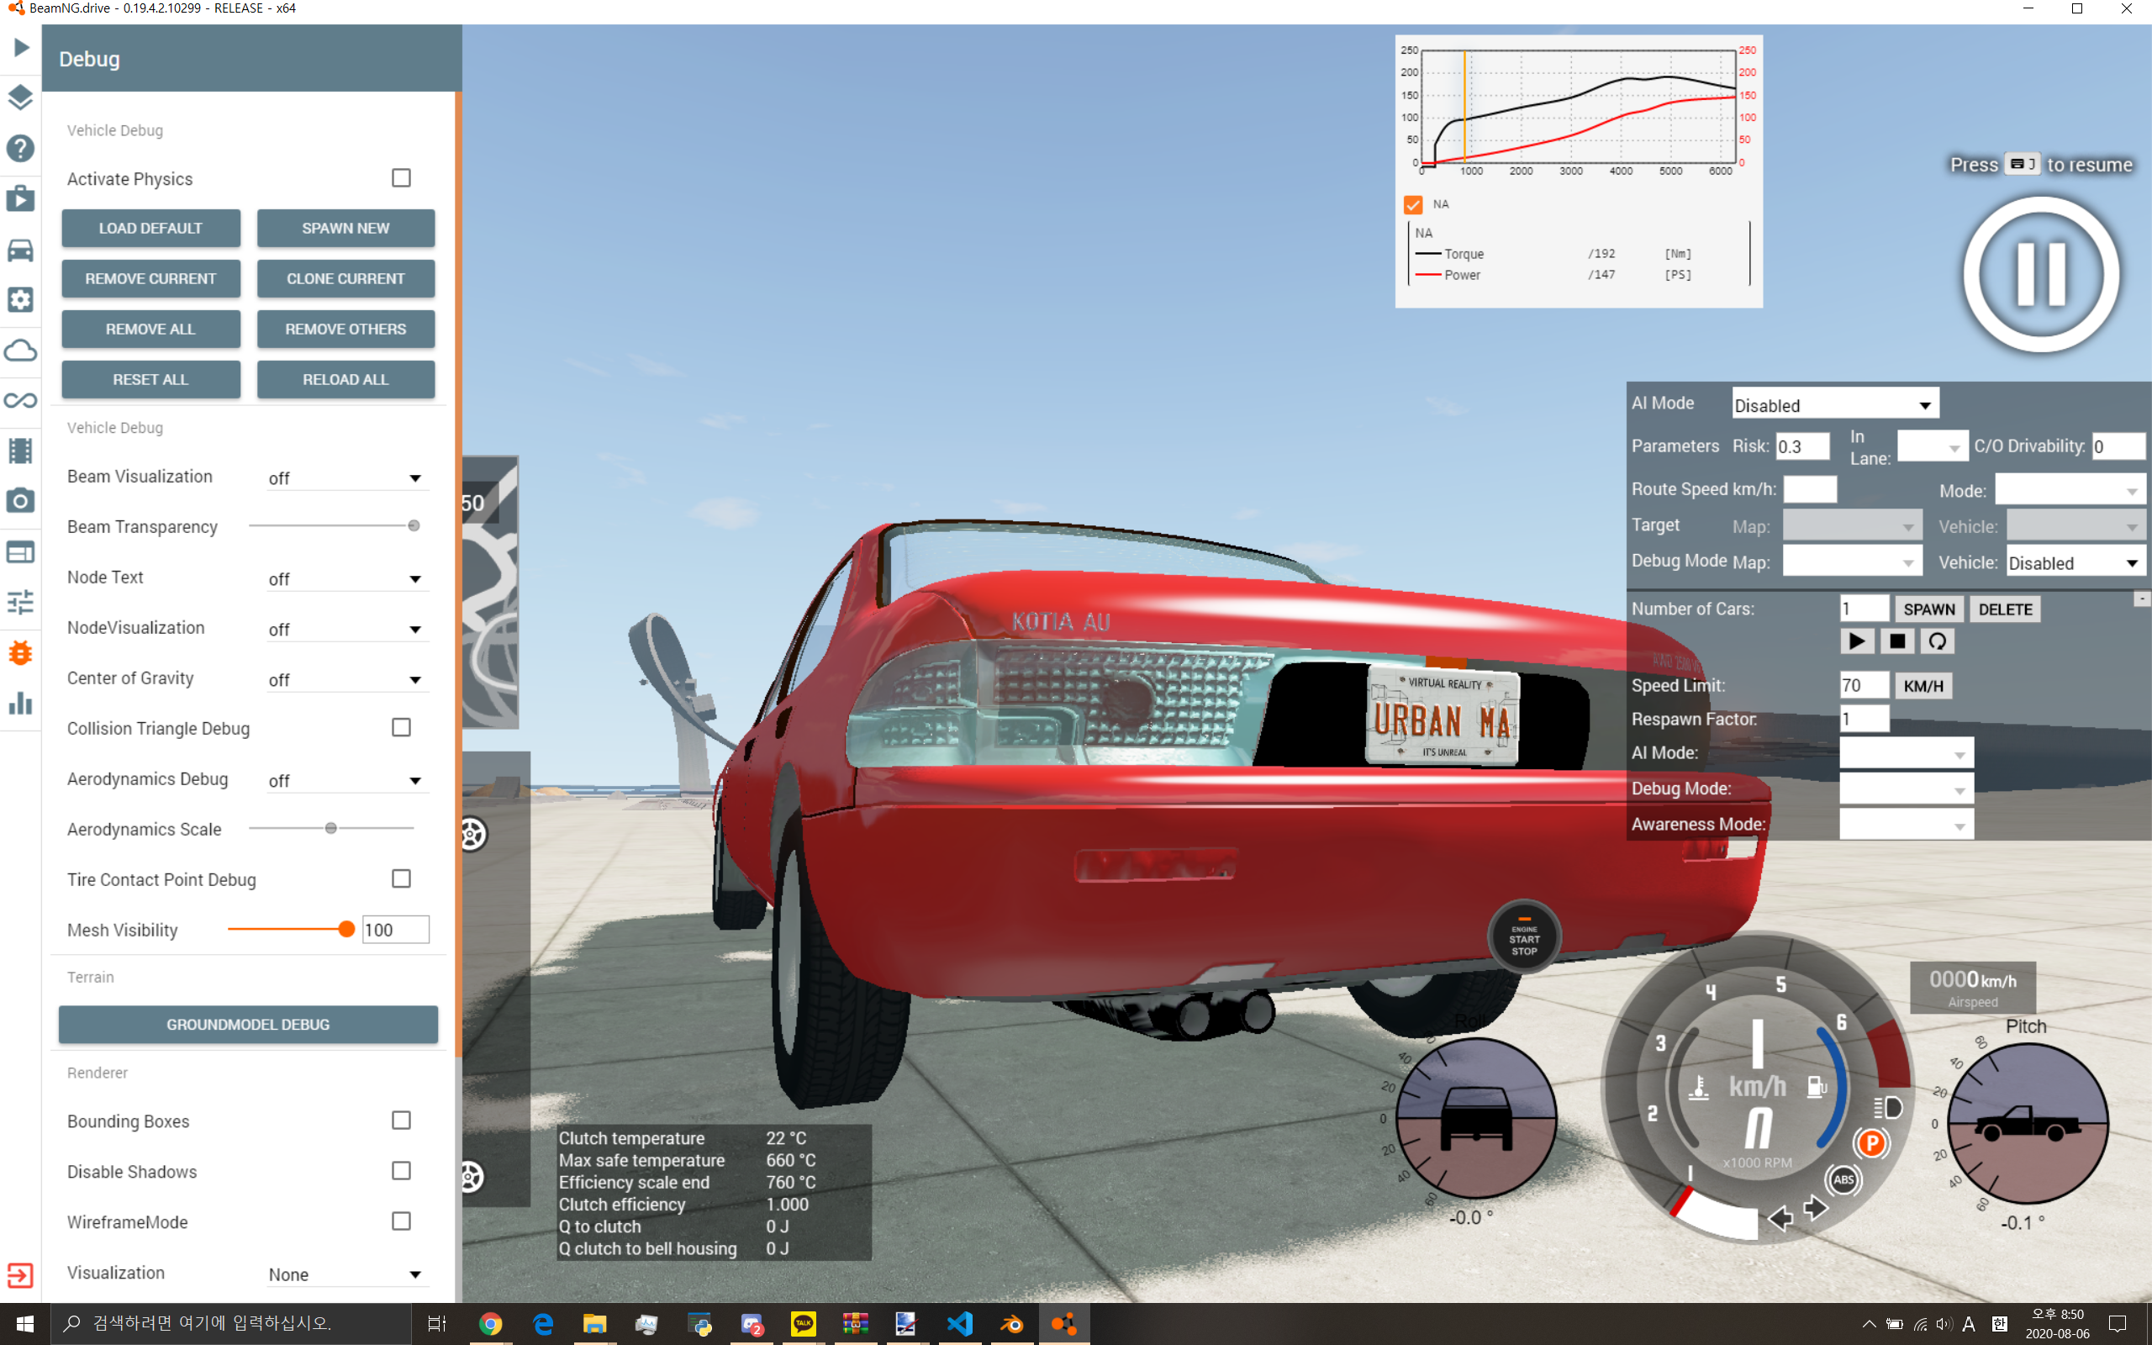Open the scenarios clipboard icon in sidebar

20,198
